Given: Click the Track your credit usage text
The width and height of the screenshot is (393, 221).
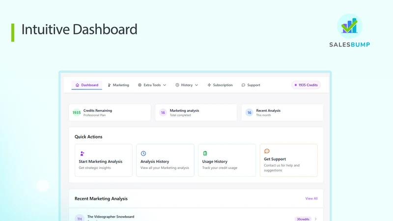Looking at the screenshot, I should 220,168.
